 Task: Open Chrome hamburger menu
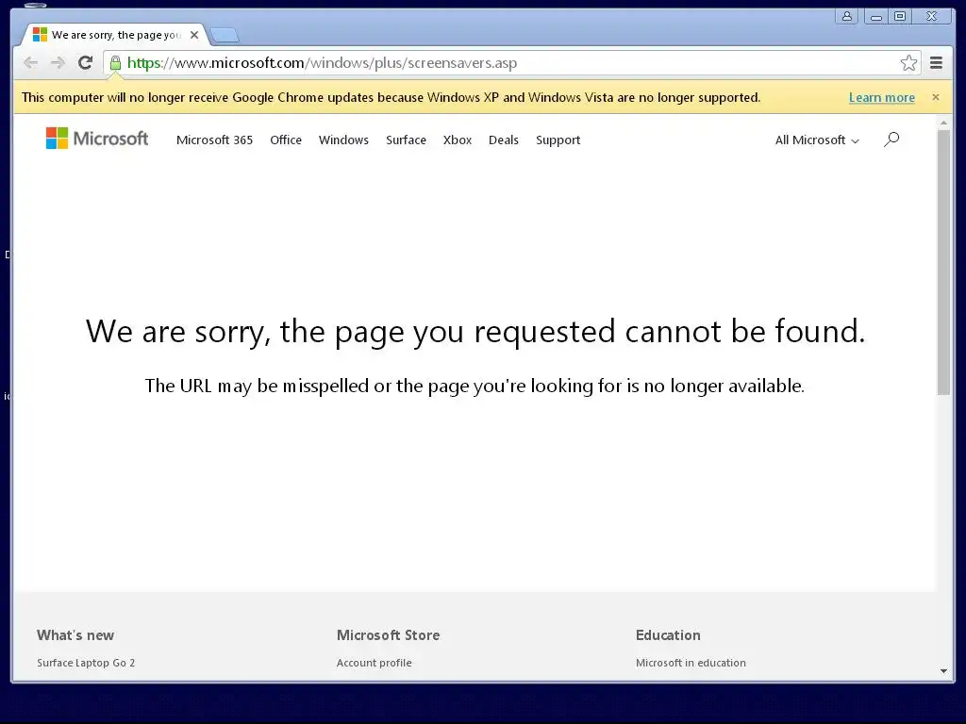[x=936, y=63]
